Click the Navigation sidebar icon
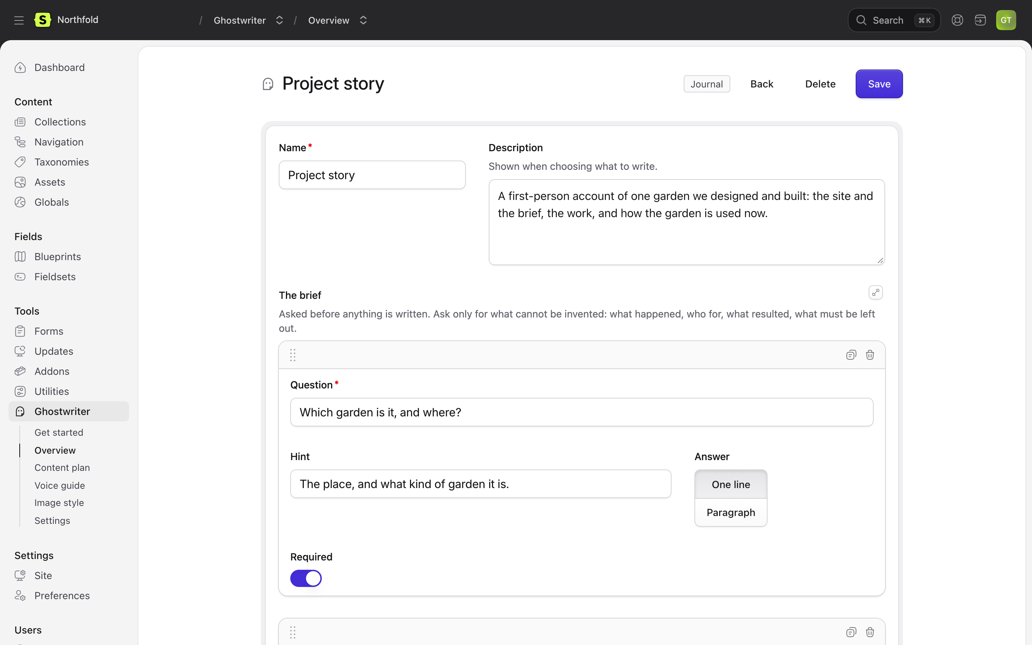 click(x=20, y=142)
